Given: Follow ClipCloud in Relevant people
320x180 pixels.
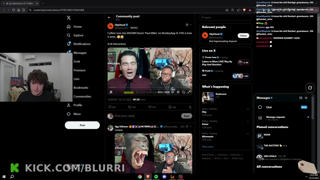Looking at the screenshot, I should [x=243, y=35].
